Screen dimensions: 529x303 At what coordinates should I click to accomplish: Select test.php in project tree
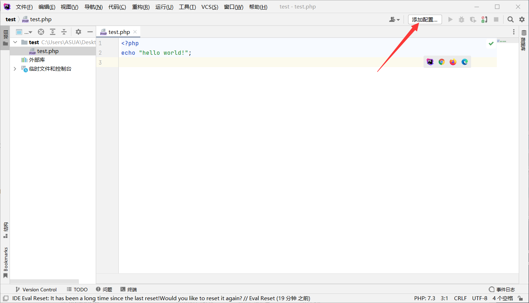53,51
